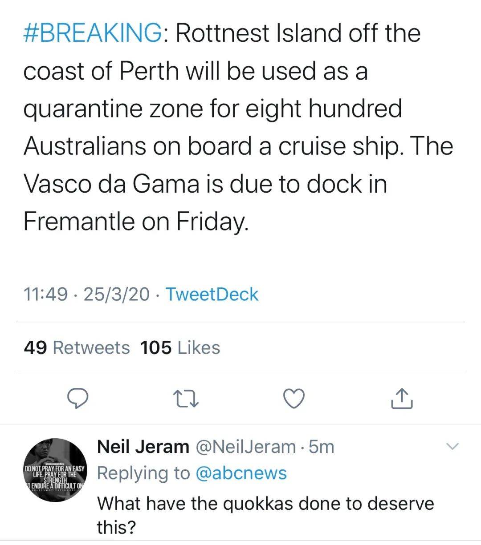481x545 pixels.
Task: Open the @NeilJeram handle
Action: click(x=245, y=446)
